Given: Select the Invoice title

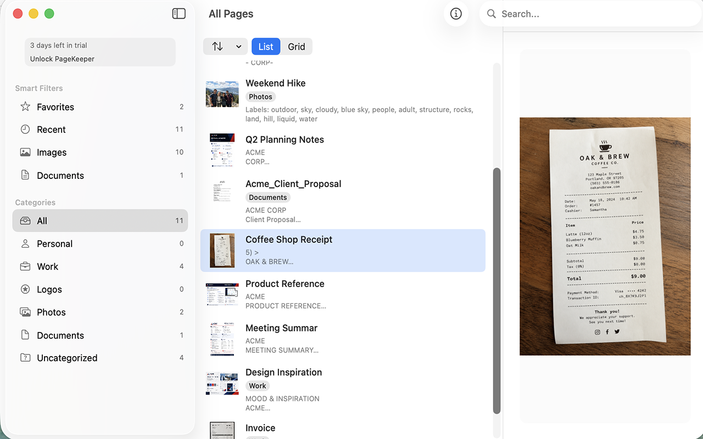Looking at the screenshot, I should pos(260,428).
